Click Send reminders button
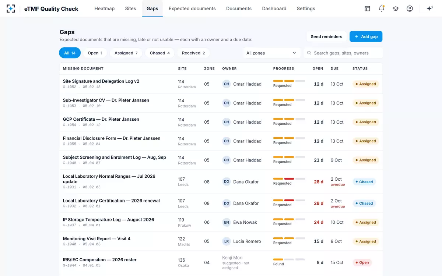Screen dimensions: 442x276 coord(326,36)
